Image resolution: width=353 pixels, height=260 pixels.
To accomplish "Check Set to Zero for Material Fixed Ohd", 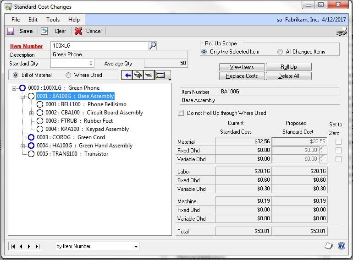I will 338,150.
